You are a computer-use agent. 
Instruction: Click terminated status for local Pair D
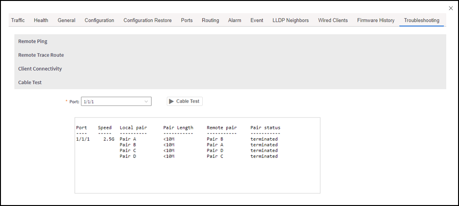pyautogui.click(x=264, y=156)
